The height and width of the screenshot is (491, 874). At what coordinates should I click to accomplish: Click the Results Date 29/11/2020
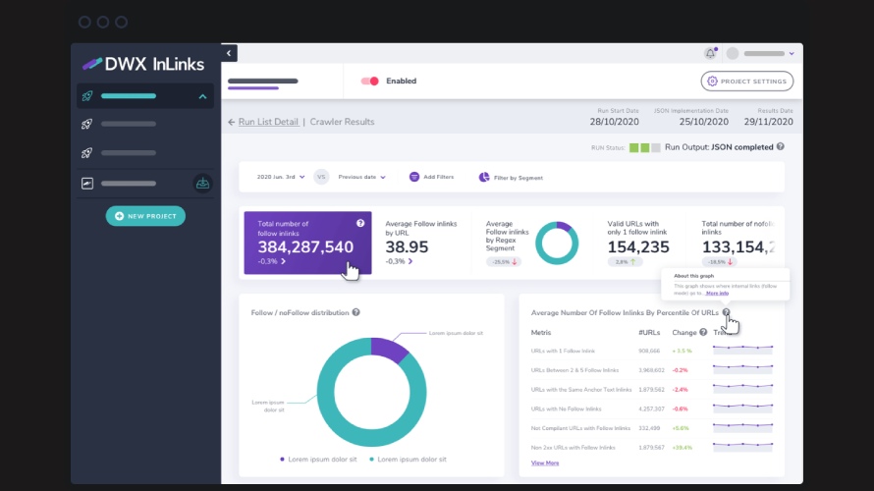coord(768,122)
